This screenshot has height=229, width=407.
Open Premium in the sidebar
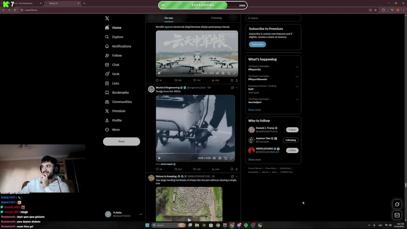(115, 111)
